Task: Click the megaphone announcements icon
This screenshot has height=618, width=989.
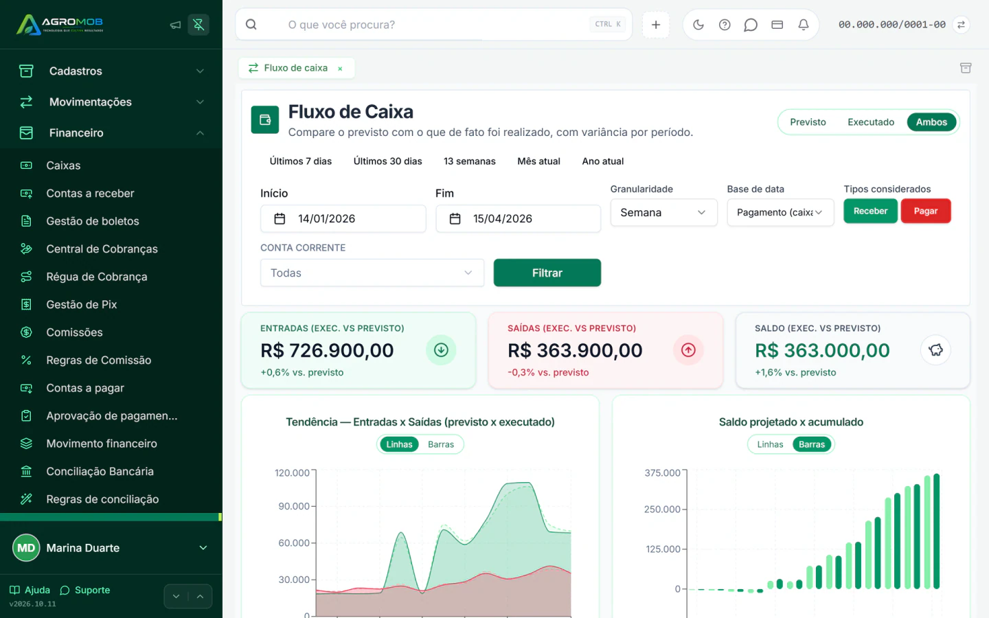Action: (175, 25)
